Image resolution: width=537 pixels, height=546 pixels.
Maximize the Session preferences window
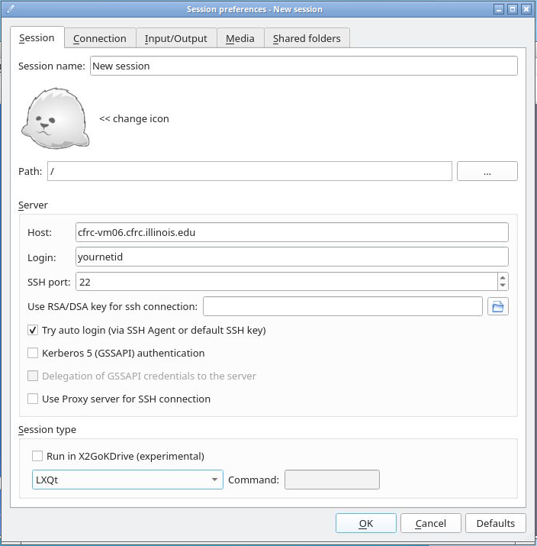(x=513, y=9)
